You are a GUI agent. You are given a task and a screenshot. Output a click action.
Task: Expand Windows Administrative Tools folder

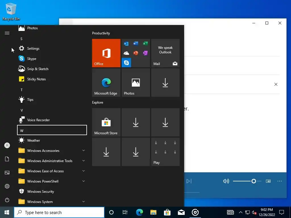click(x=52, y=161)
